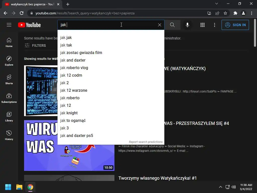
Task: Open the blue code video thumbnail
Action: point(41,91)
